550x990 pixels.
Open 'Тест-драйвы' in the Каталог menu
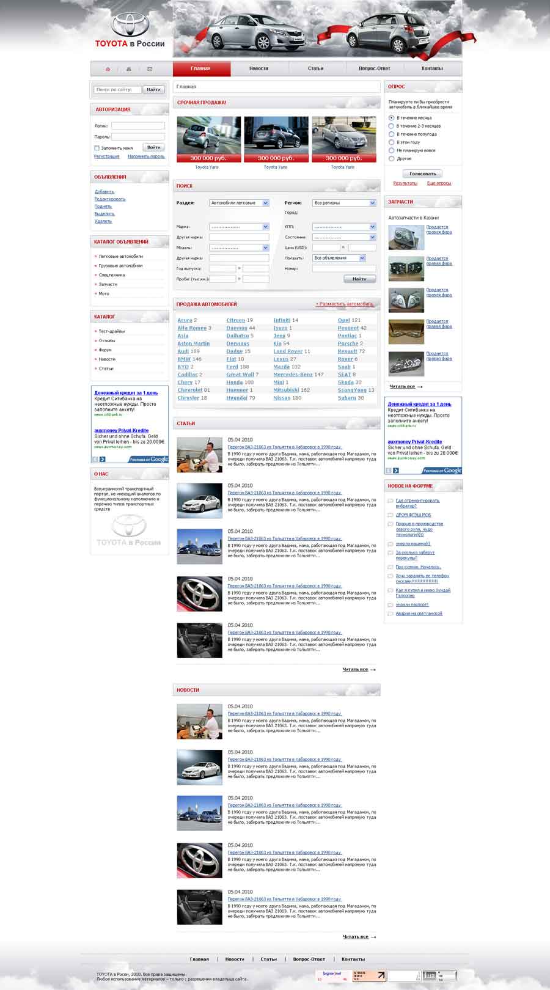(112, 331)
